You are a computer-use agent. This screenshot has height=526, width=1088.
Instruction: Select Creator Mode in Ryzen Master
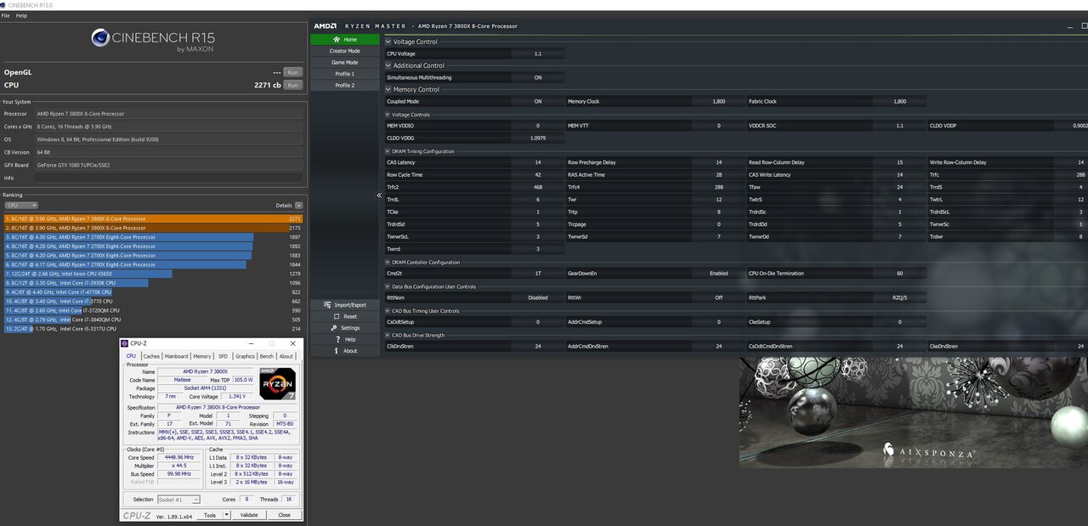(x=344, y=51)
